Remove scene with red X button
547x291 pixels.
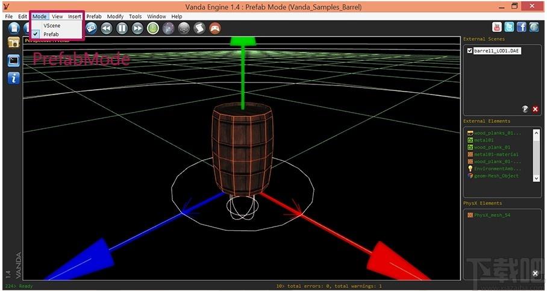pyautogui.click(x=535, y=109)
